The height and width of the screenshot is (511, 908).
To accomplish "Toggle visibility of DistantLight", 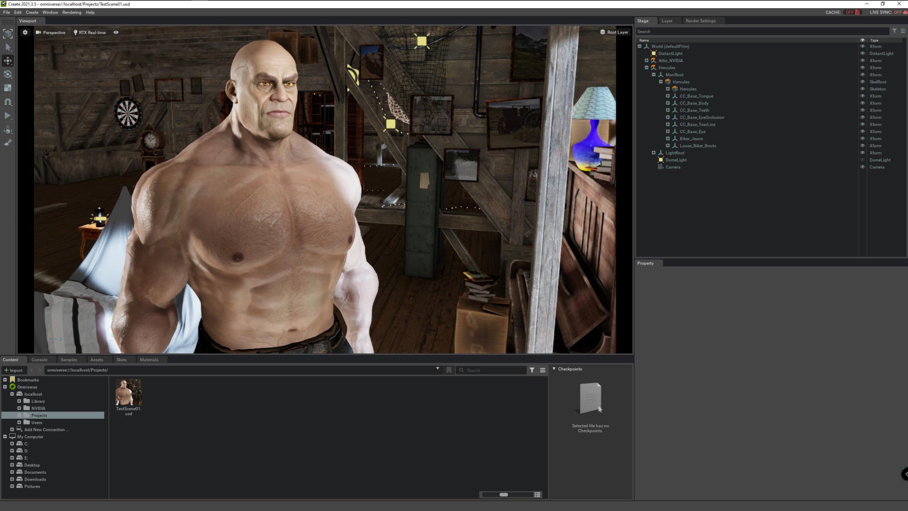I will click(863, 54).
